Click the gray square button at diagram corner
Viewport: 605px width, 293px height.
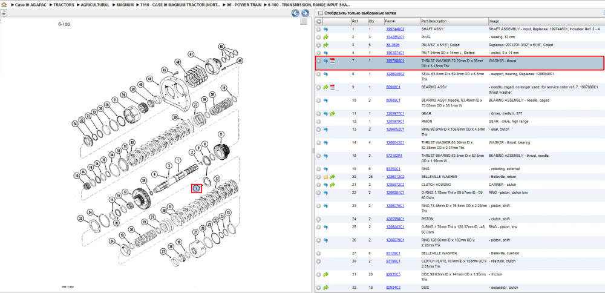point(304,22)
